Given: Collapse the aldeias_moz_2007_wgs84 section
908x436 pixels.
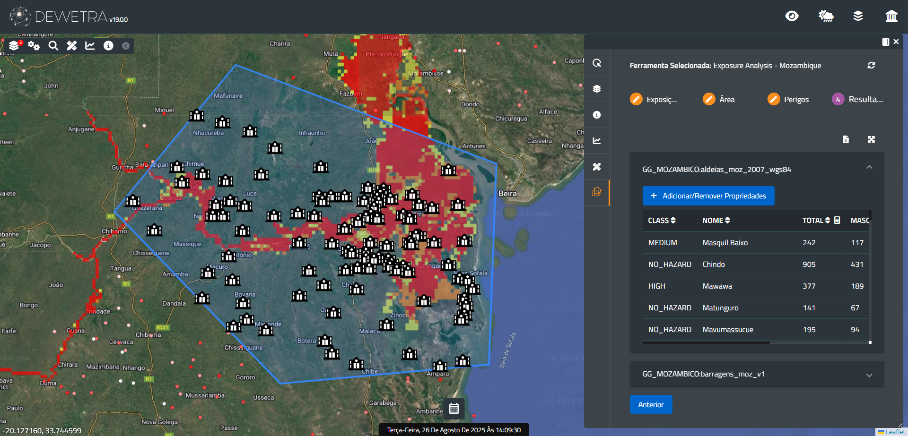Looking at the screenshot, I should (869, 168).
